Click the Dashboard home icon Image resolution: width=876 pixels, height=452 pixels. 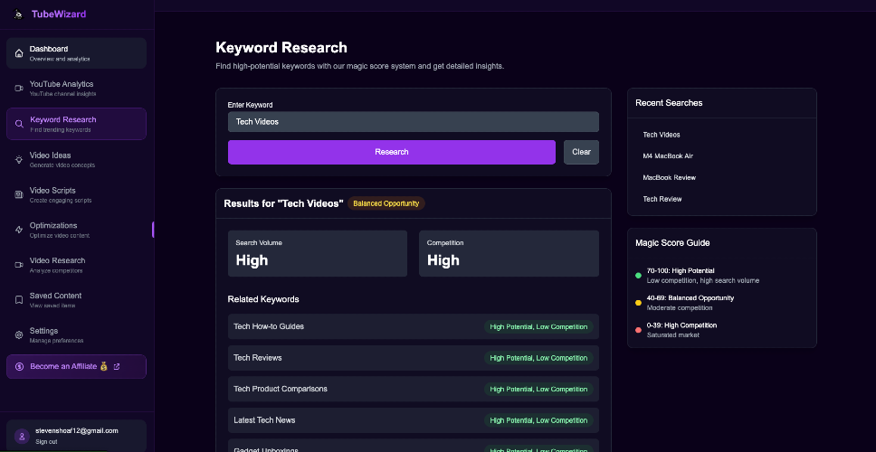(x=19, y=53)
